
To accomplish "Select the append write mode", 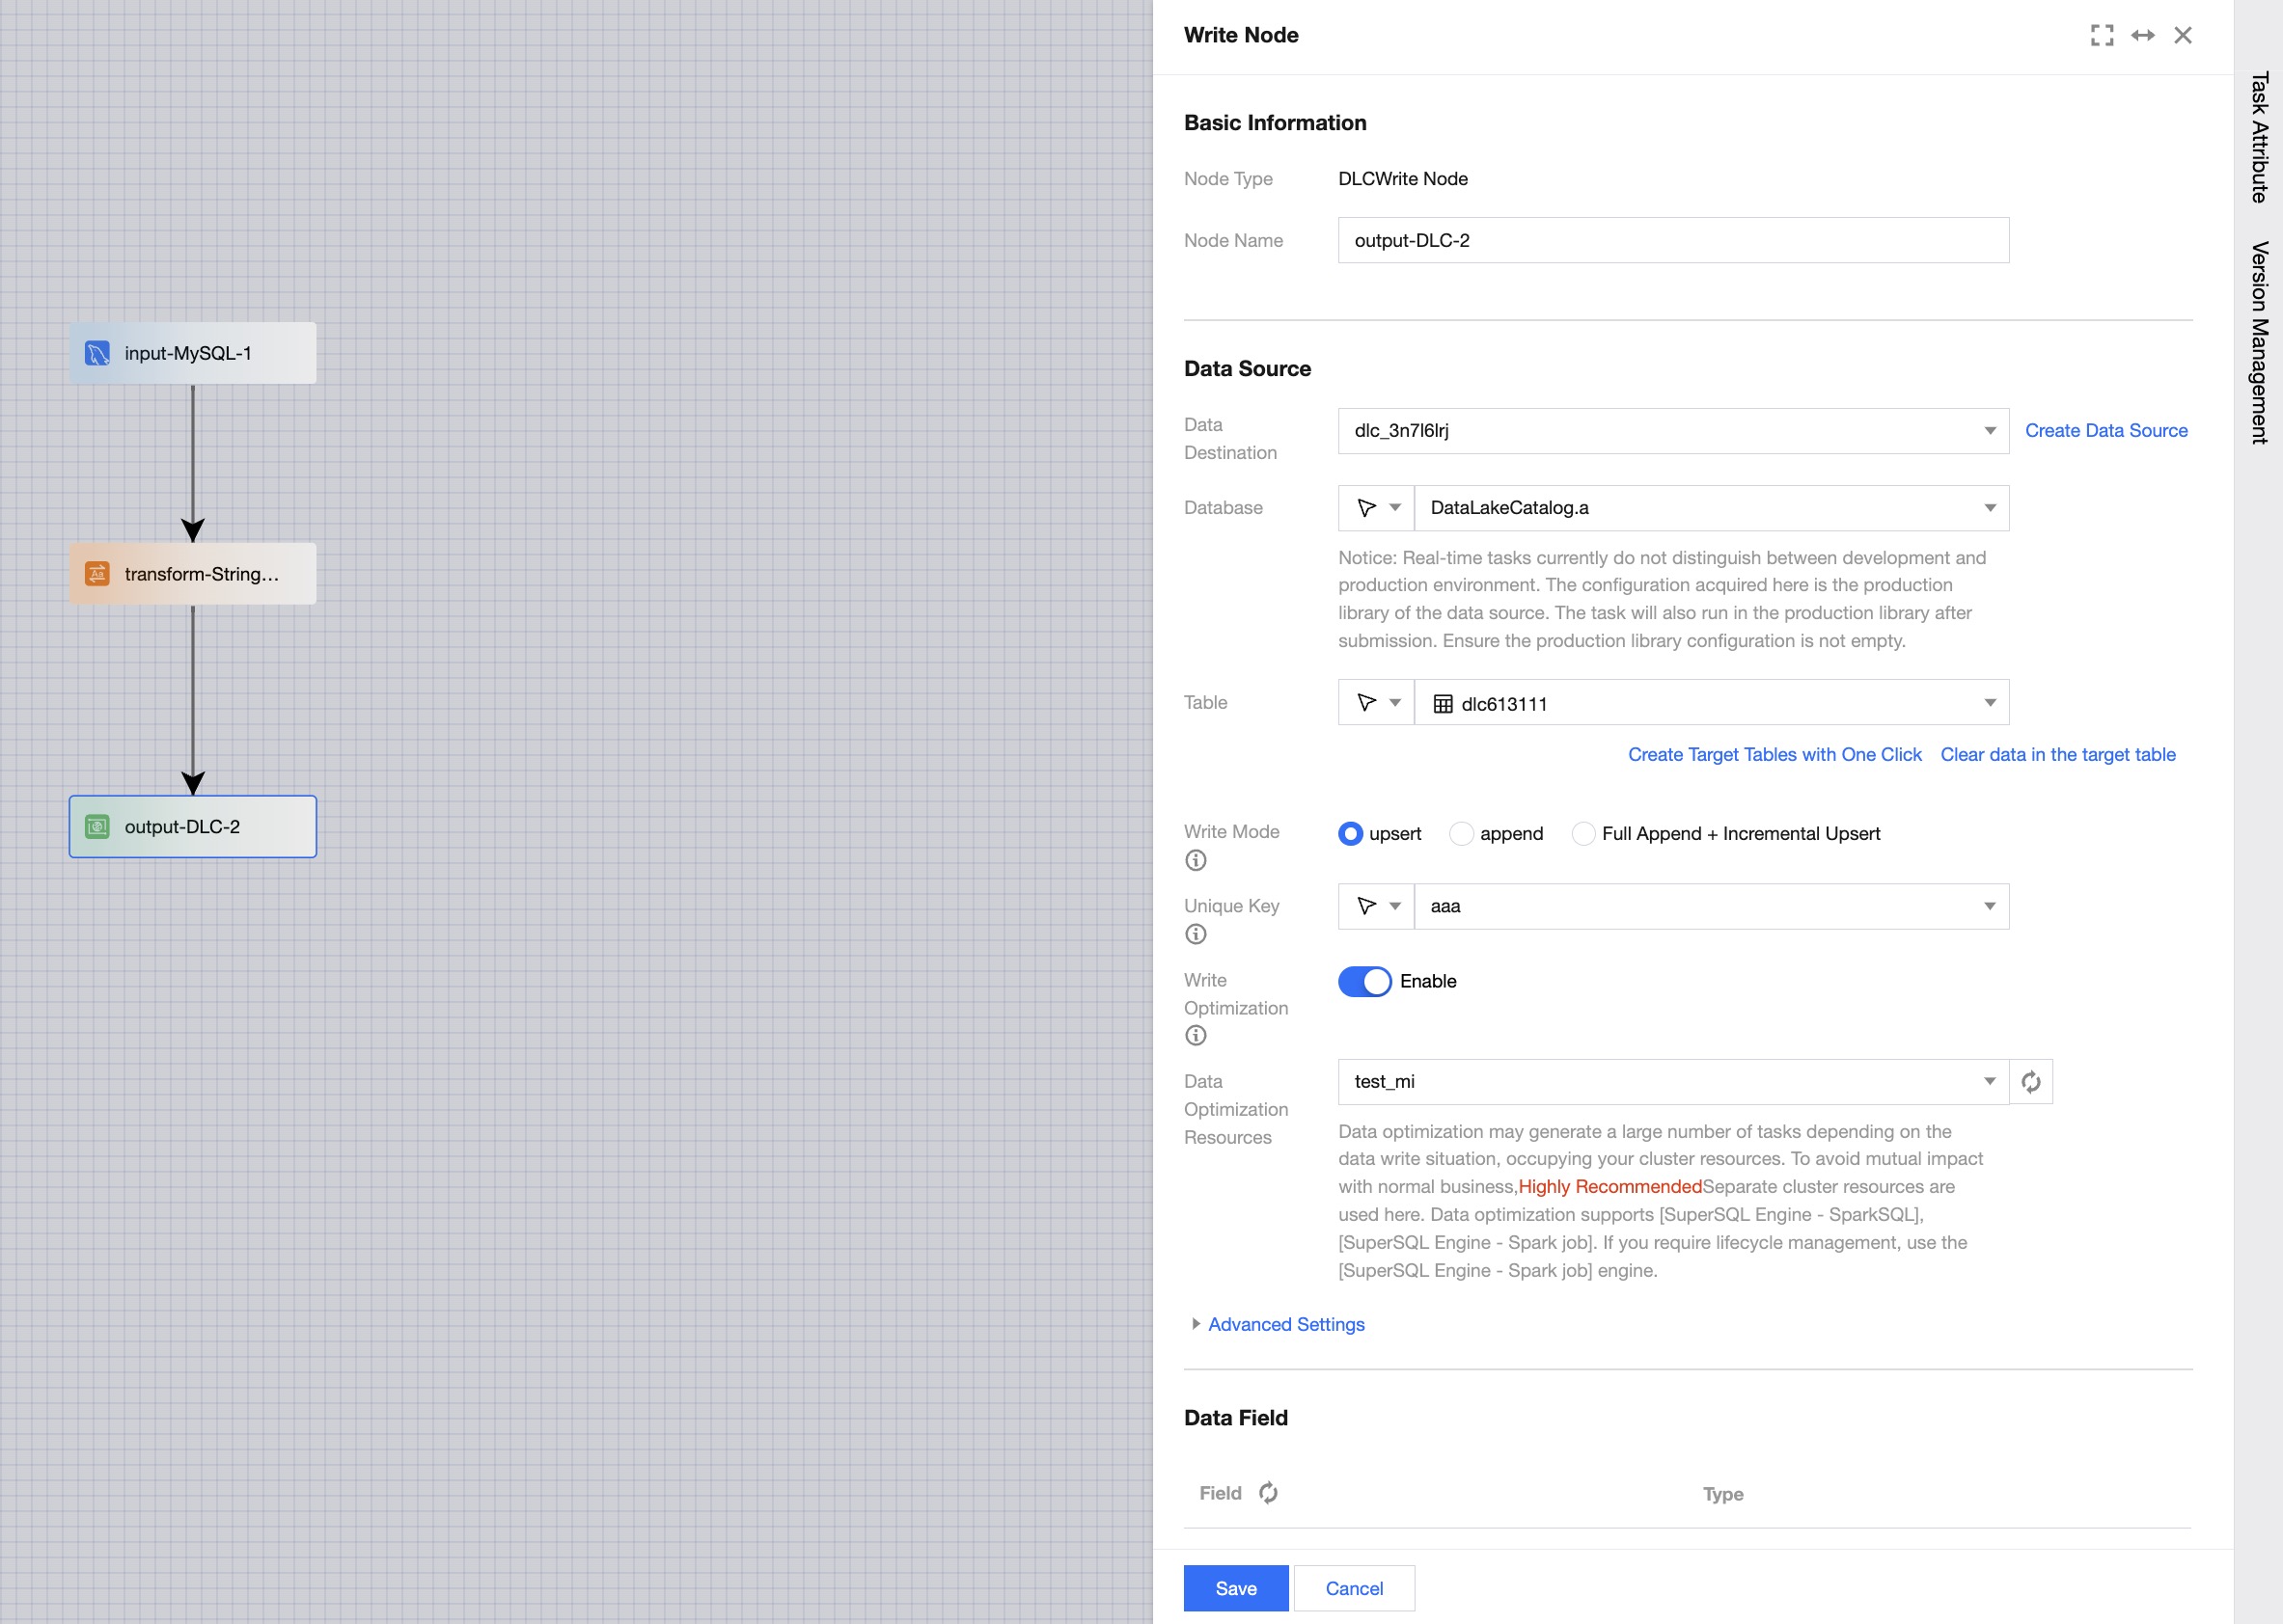I will 1462,834.
